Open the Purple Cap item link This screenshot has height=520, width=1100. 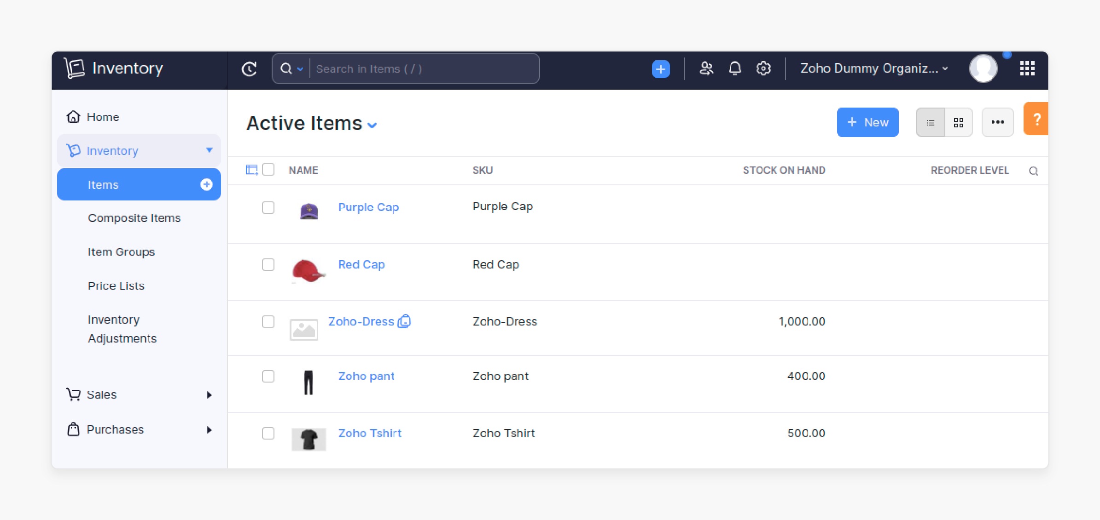pyautogui.click(x=368, y=207)
